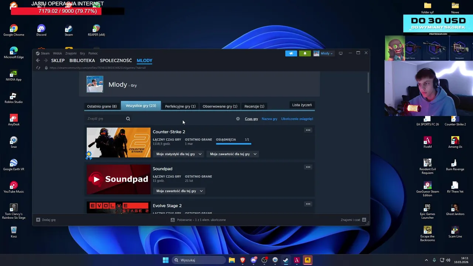Go to the SKLEP section

coord(58,61)
